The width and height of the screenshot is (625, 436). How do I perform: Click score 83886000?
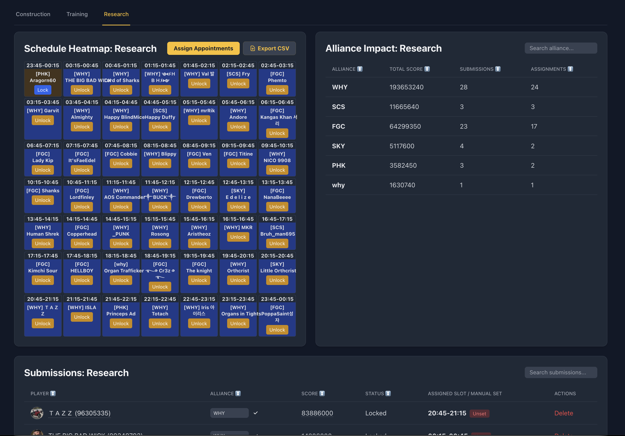pyautogui.click(x=317, y=413)
